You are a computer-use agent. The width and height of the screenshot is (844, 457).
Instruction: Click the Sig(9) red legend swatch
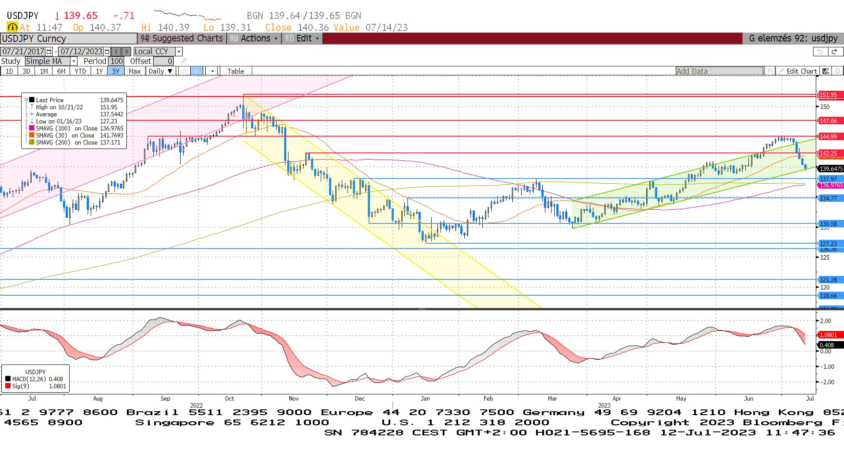(8, 386)
